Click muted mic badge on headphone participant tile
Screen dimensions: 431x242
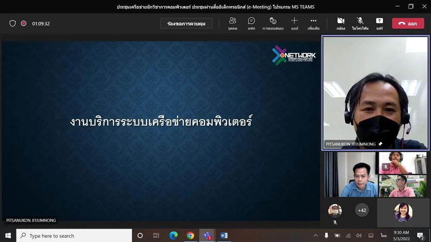pos(386,167)
